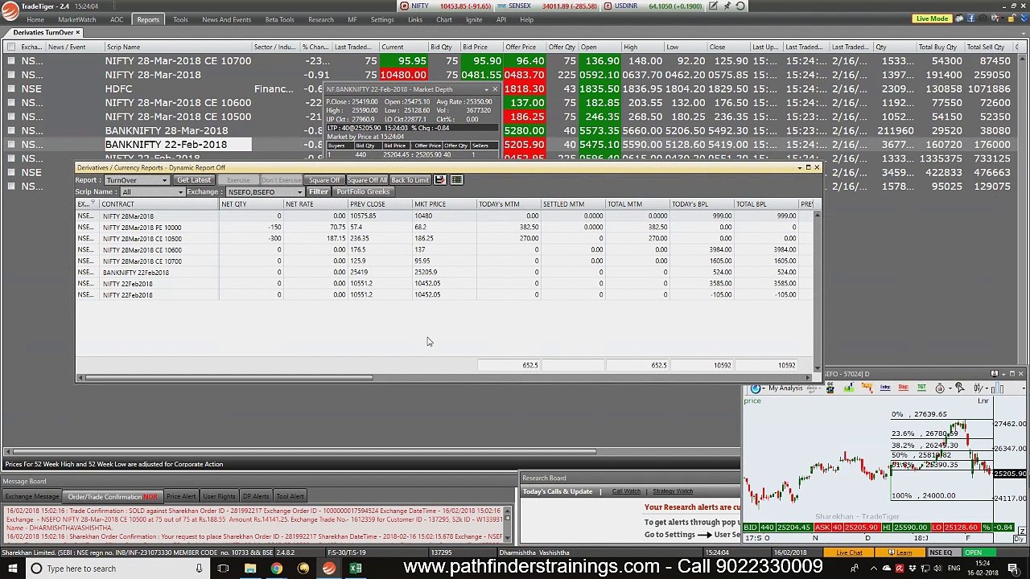Click the timer clock icon in chart toolbar
Viewport: 1030px width, 579px height.
tap(940, 388)
